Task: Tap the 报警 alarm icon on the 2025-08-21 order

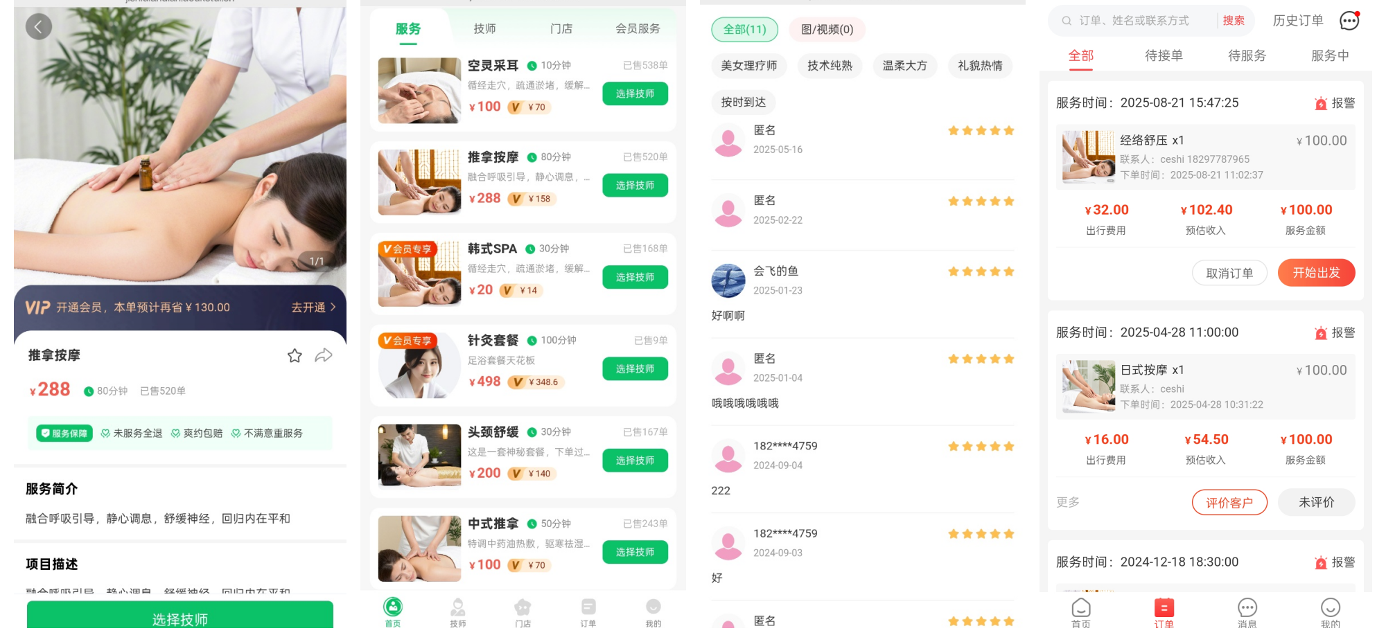Action: point(1321,103)
